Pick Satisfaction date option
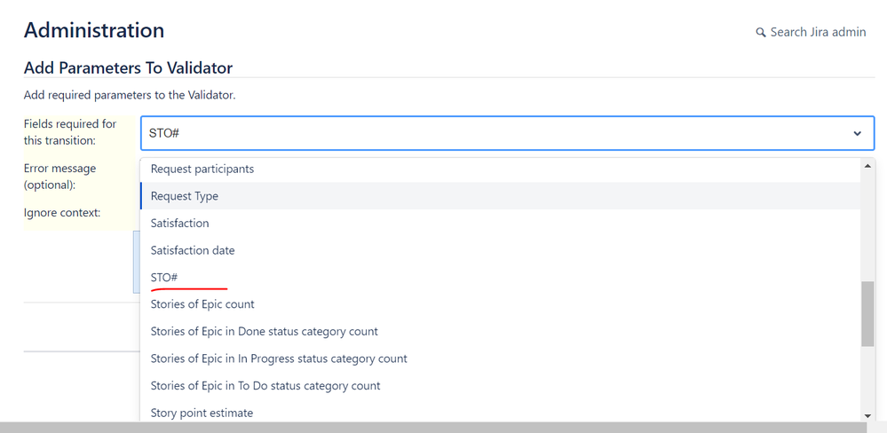This screenshot has height=433, width=887. point(193,250)
